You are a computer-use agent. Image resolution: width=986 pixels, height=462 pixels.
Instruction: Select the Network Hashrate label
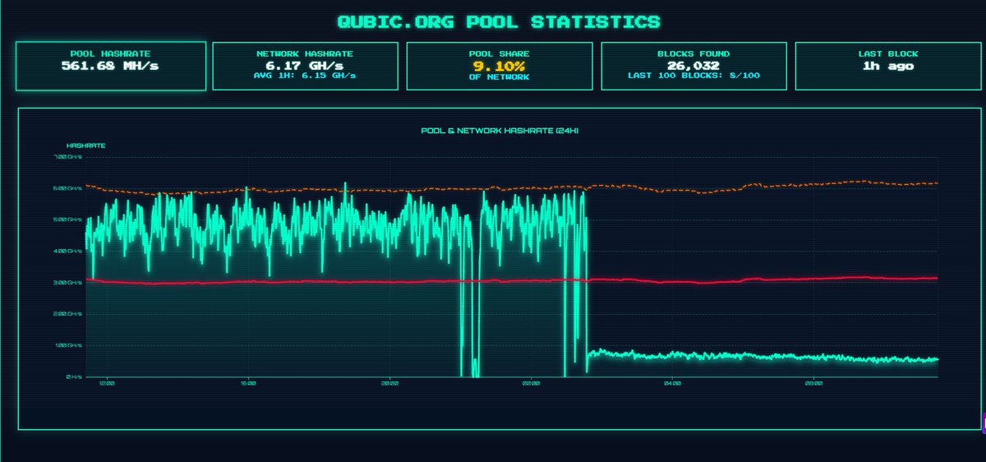305,53
